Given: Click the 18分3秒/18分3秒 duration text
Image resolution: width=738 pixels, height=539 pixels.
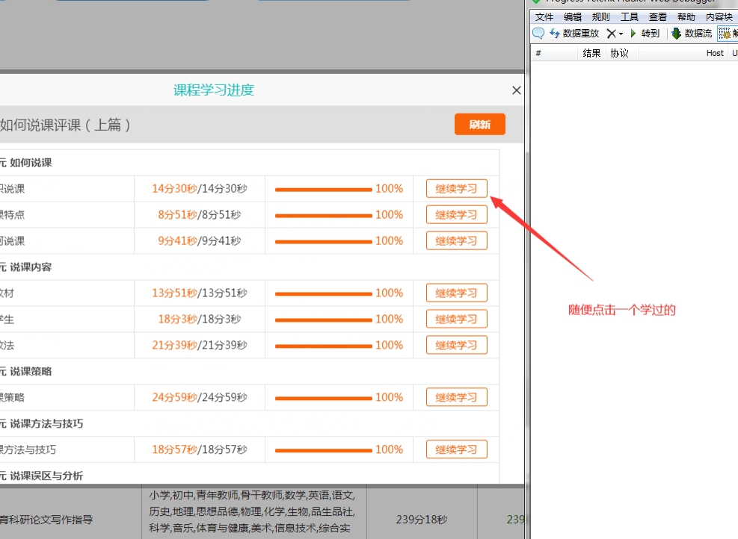Looking at the screenshot, I should point(200,319).
